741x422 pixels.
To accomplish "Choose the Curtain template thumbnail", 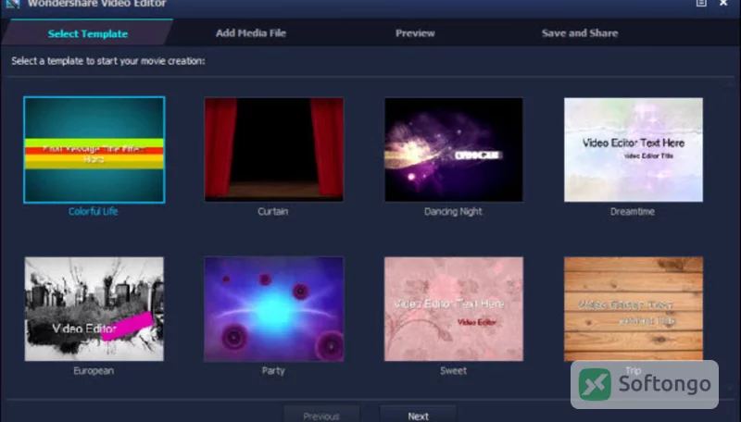I will [x=274, y=150].
